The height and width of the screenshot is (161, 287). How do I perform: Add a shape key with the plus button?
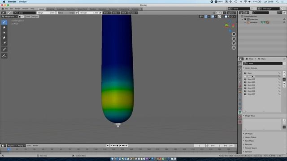tap(284, 120)
